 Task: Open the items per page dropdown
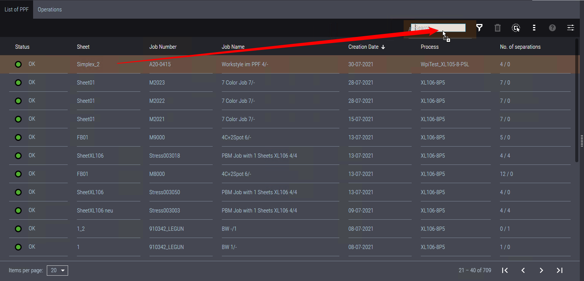pyautogui.click(x=57, y=270)
